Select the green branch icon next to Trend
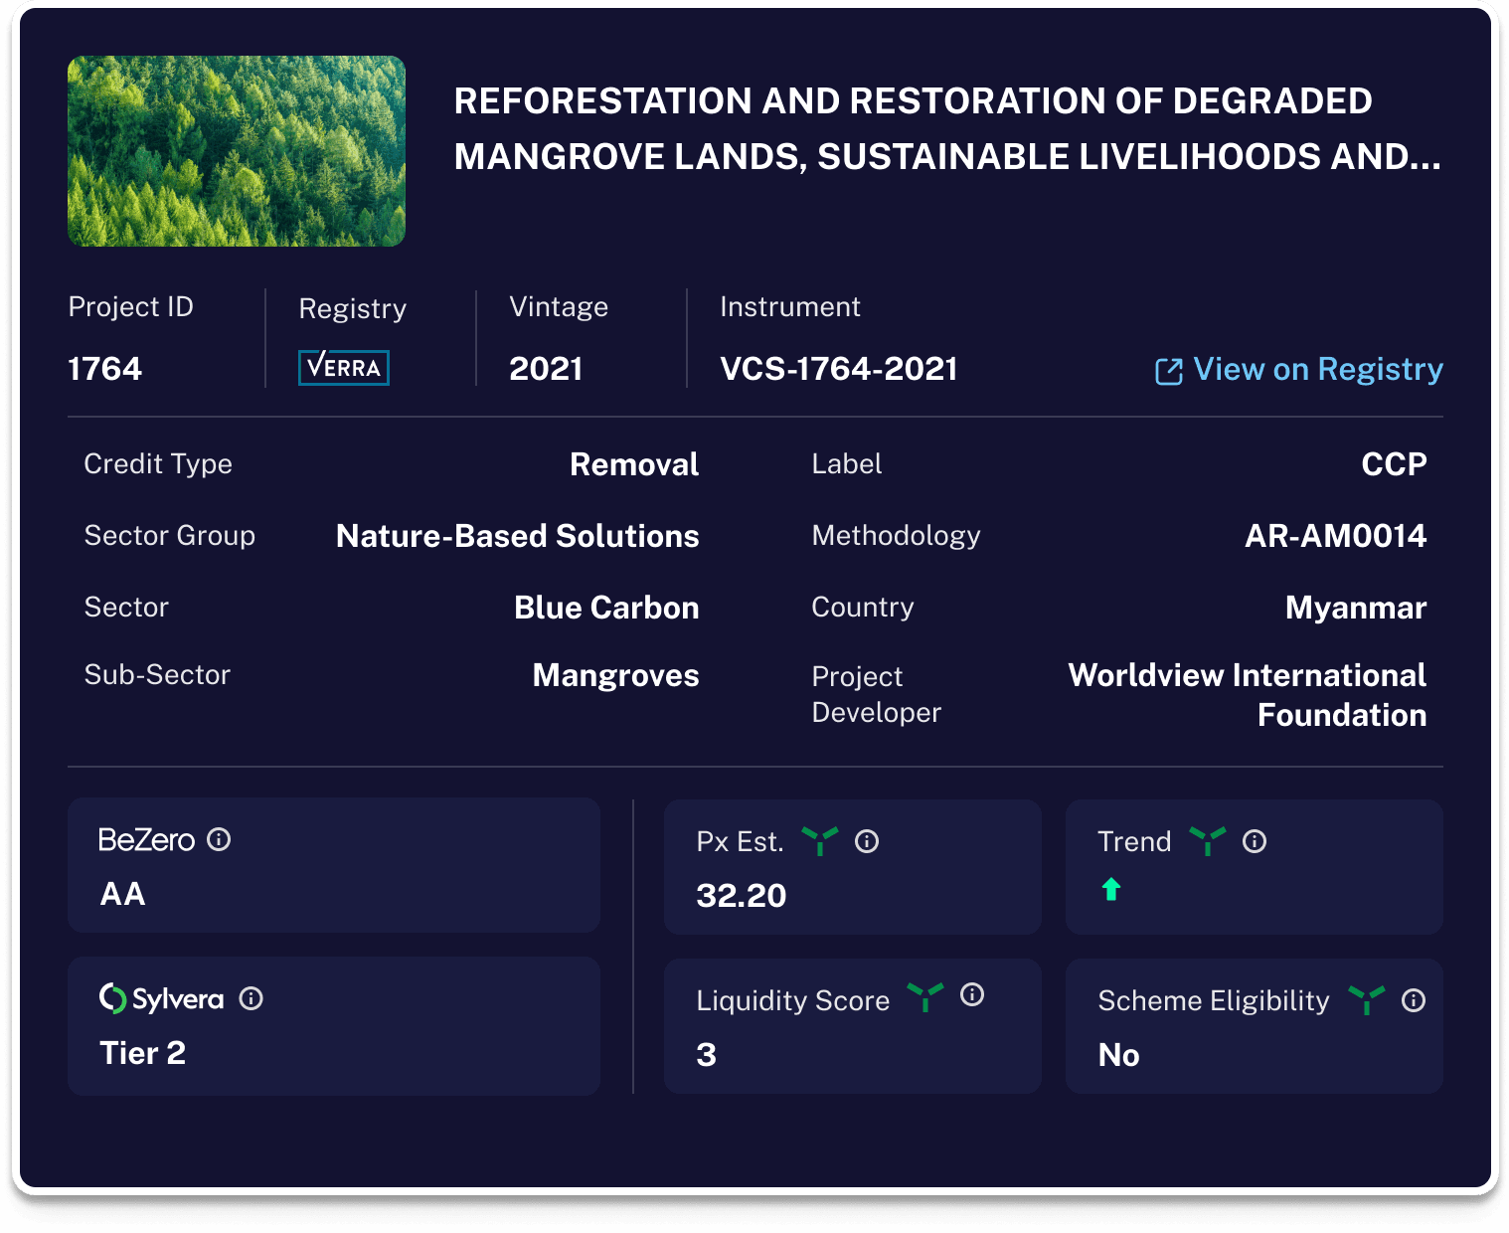 (x=1207, y=840)
